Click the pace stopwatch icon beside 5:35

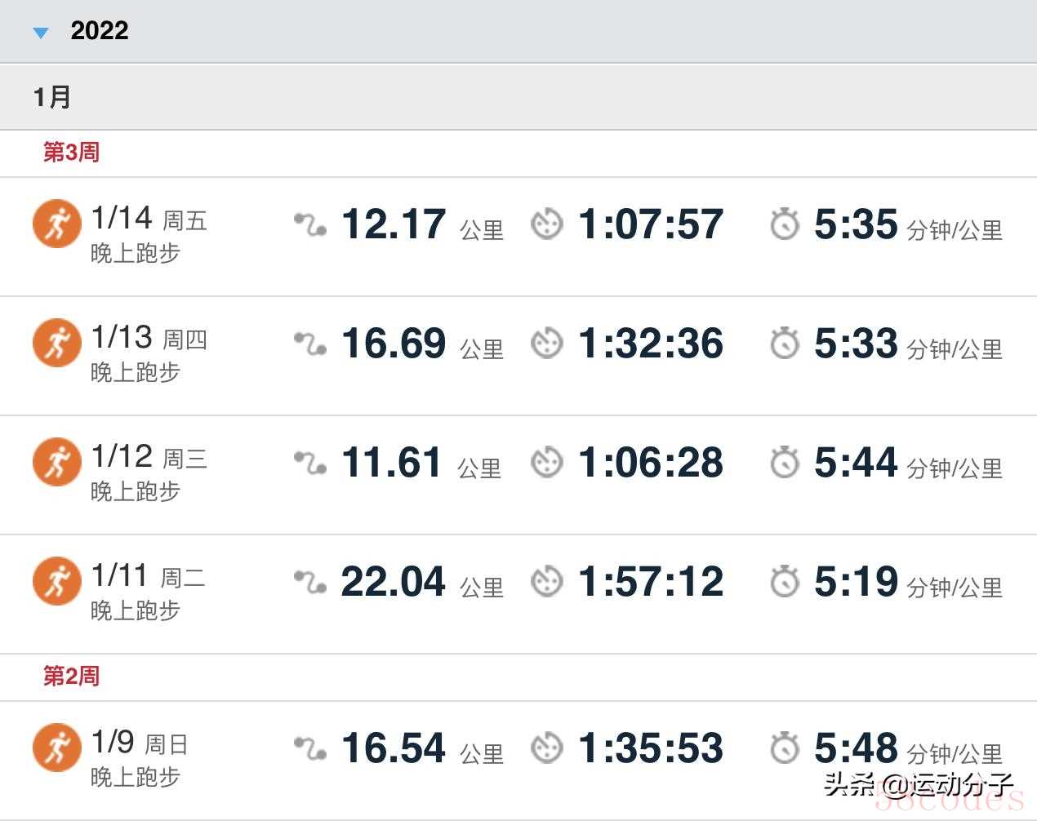(x=785, y=224)
